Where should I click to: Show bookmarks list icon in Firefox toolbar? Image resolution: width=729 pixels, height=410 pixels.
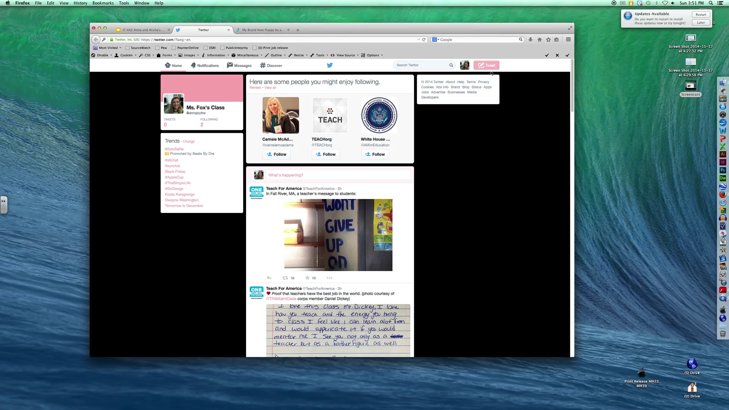click(557, 39)
